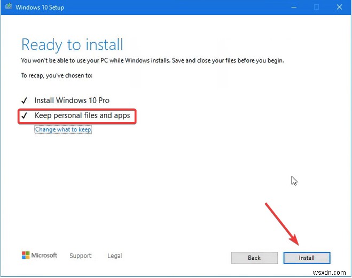Close the Windows 10 Setup window
Image resolution: width=352 pixels, height=278 pixels.
coord(339,7)
